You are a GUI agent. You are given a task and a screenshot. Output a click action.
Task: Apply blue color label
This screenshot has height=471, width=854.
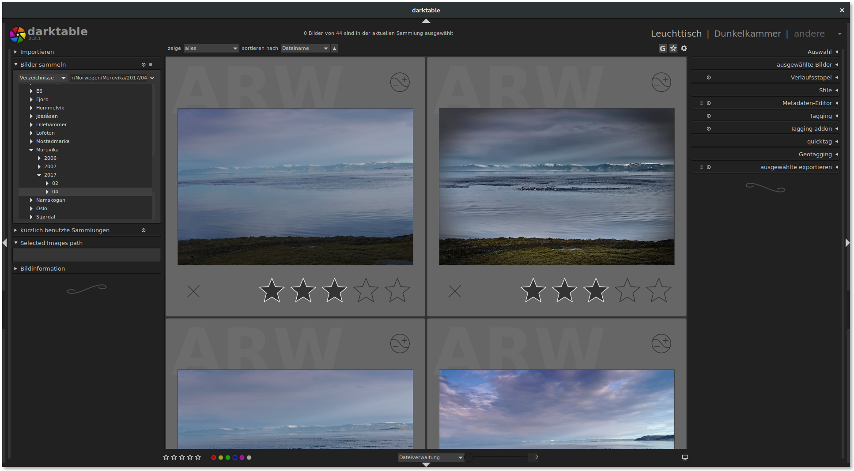(x=235, y=458)
